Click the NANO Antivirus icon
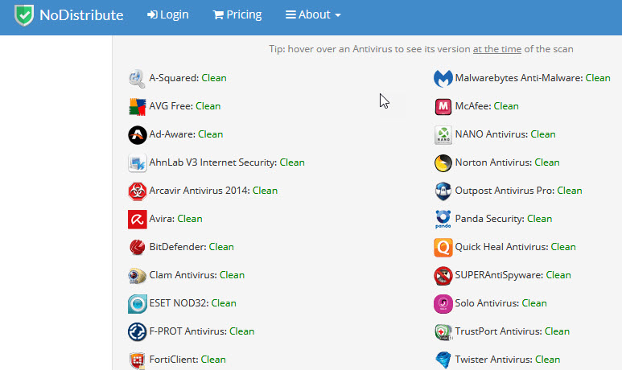This screenshot has height=370, width=622. coord(443,134)
